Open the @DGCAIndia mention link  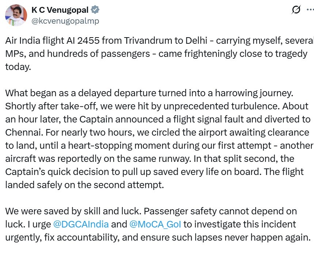tap(81, 223)
